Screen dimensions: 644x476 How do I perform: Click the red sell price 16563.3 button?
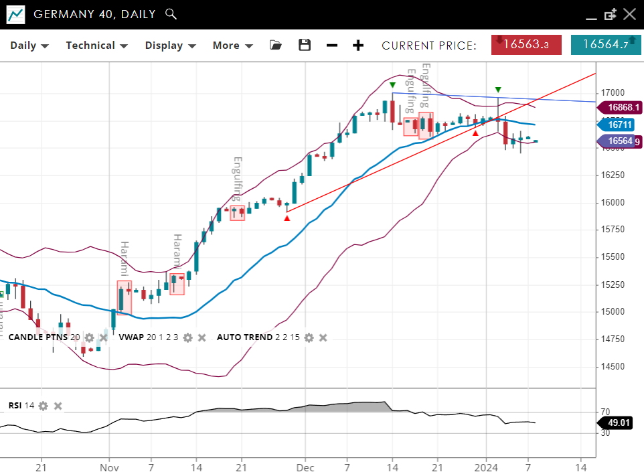tap(526, 45)
